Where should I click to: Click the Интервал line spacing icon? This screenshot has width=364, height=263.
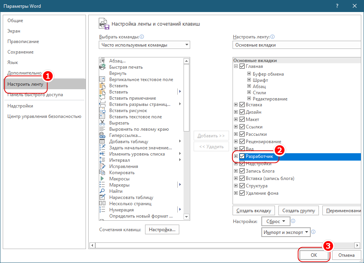pos(102,160)
